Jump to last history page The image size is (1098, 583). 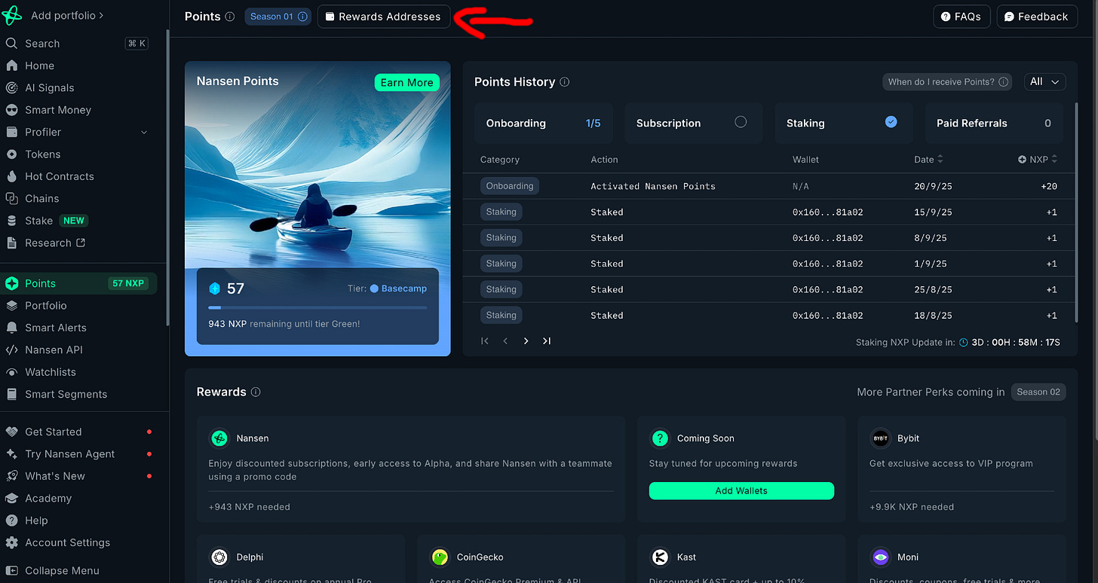(x=547, y=341)
